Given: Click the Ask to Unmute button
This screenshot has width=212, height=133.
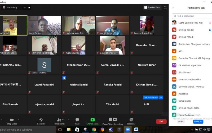Looking at the screenshot, I should (x=151, y=98).
